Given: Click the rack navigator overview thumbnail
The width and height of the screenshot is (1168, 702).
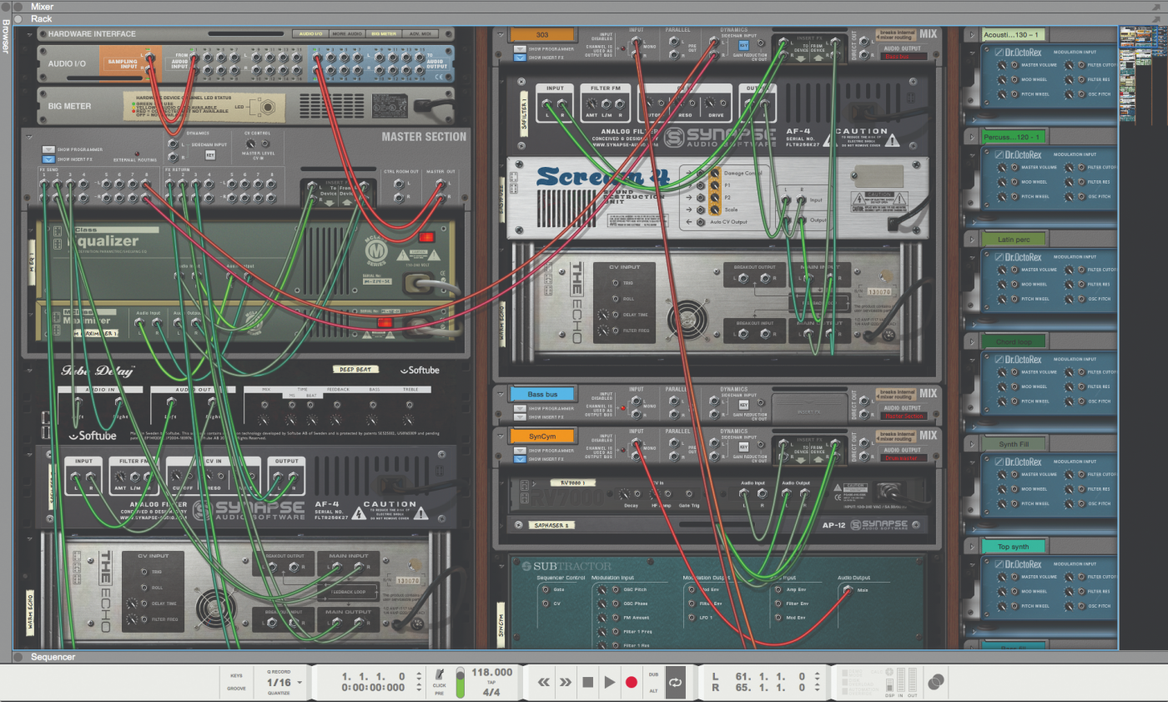Looking at the screenshot, I should pyautogui.click(x=1142, y=75).
